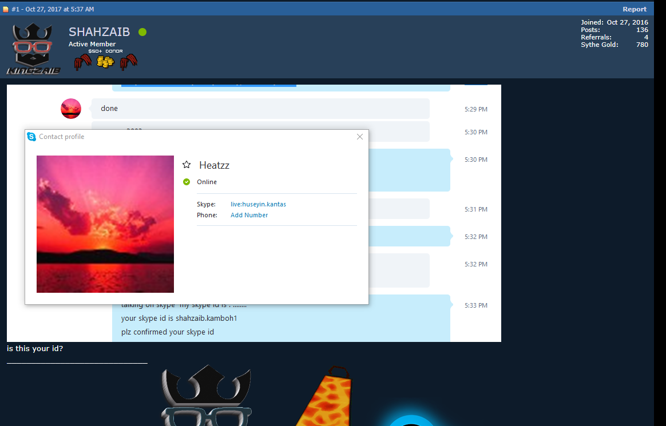This screenshot has width=666, height=426.
Task: Click the Add Number link
Action: pos(249,215)
